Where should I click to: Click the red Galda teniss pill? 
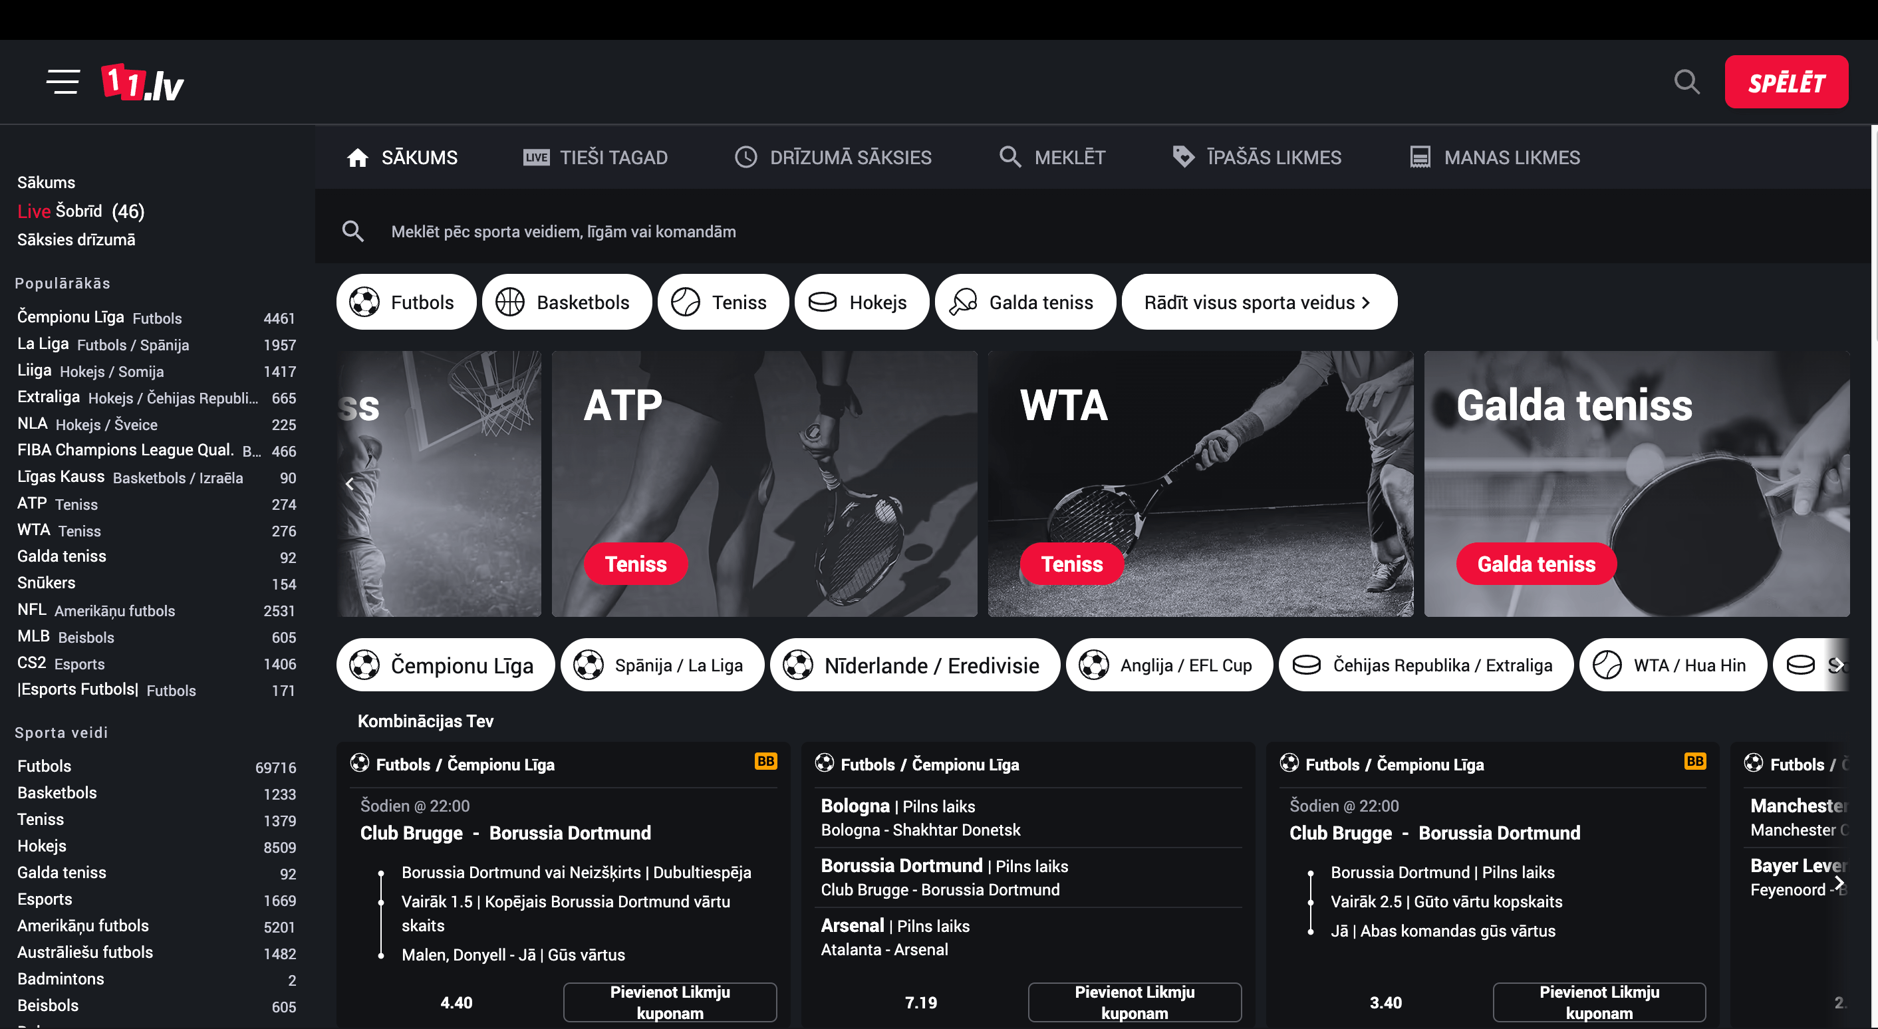(1536, 563)
